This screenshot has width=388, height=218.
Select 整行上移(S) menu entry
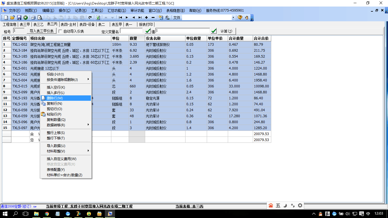pyautogui.click(x=66, y=133)
